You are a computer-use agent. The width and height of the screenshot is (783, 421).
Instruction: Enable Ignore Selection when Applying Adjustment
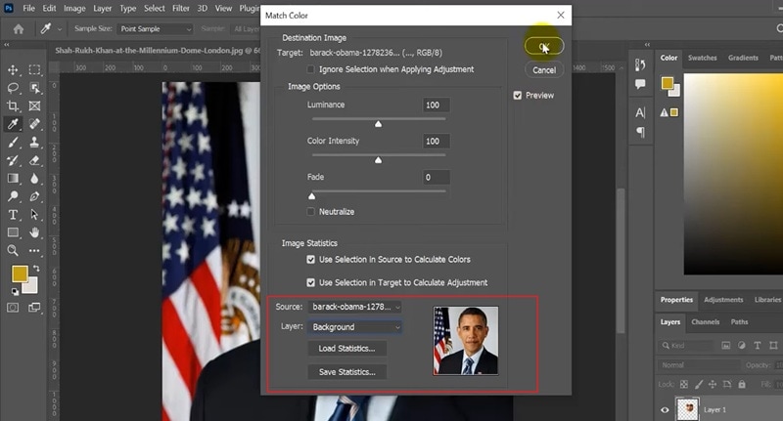coord(310,69)
